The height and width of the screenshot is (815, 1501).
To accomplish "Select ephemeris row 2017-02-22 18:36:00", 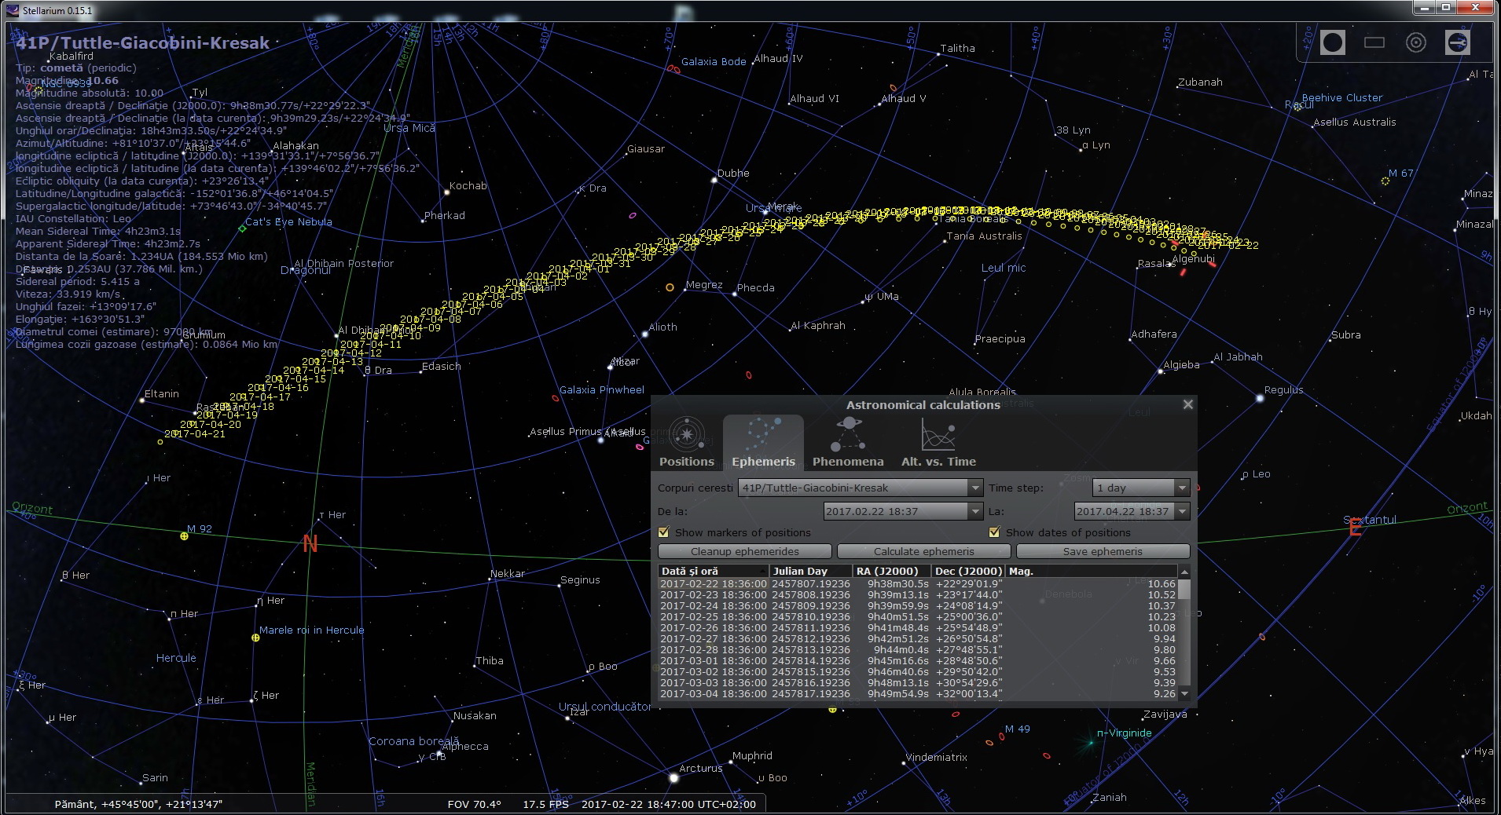I will coord(917,584).
